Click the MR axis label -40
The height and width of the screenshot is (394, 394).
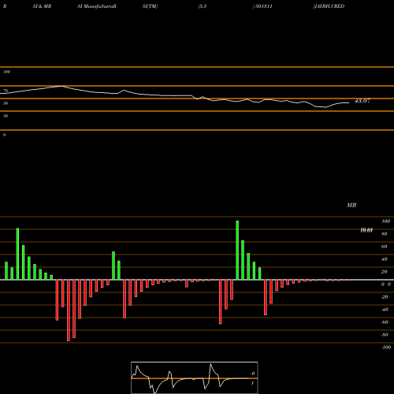385,310
